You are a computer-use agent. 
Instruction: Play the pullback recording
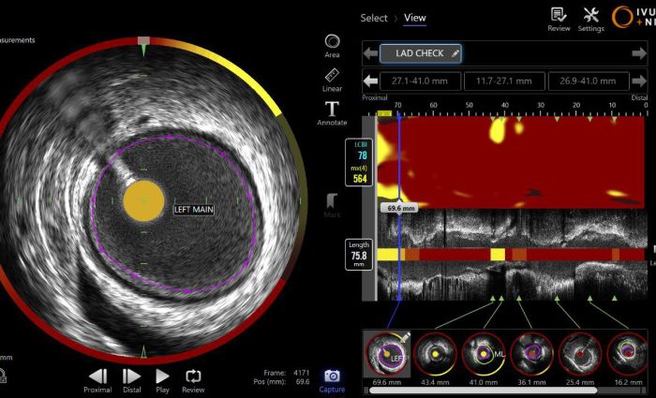click(163, 378)
